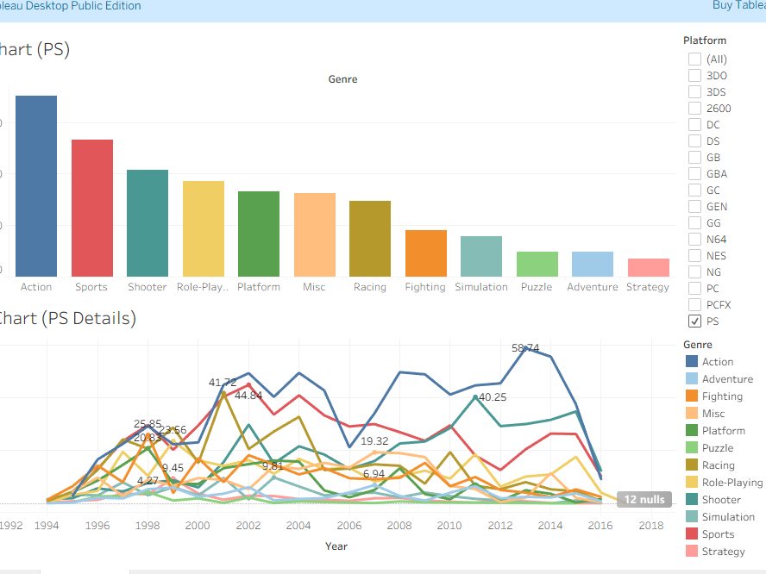The height and width of the screenshot is (574, 766).
Task: Select the orange Fighting bar
Action: [425, 253]
